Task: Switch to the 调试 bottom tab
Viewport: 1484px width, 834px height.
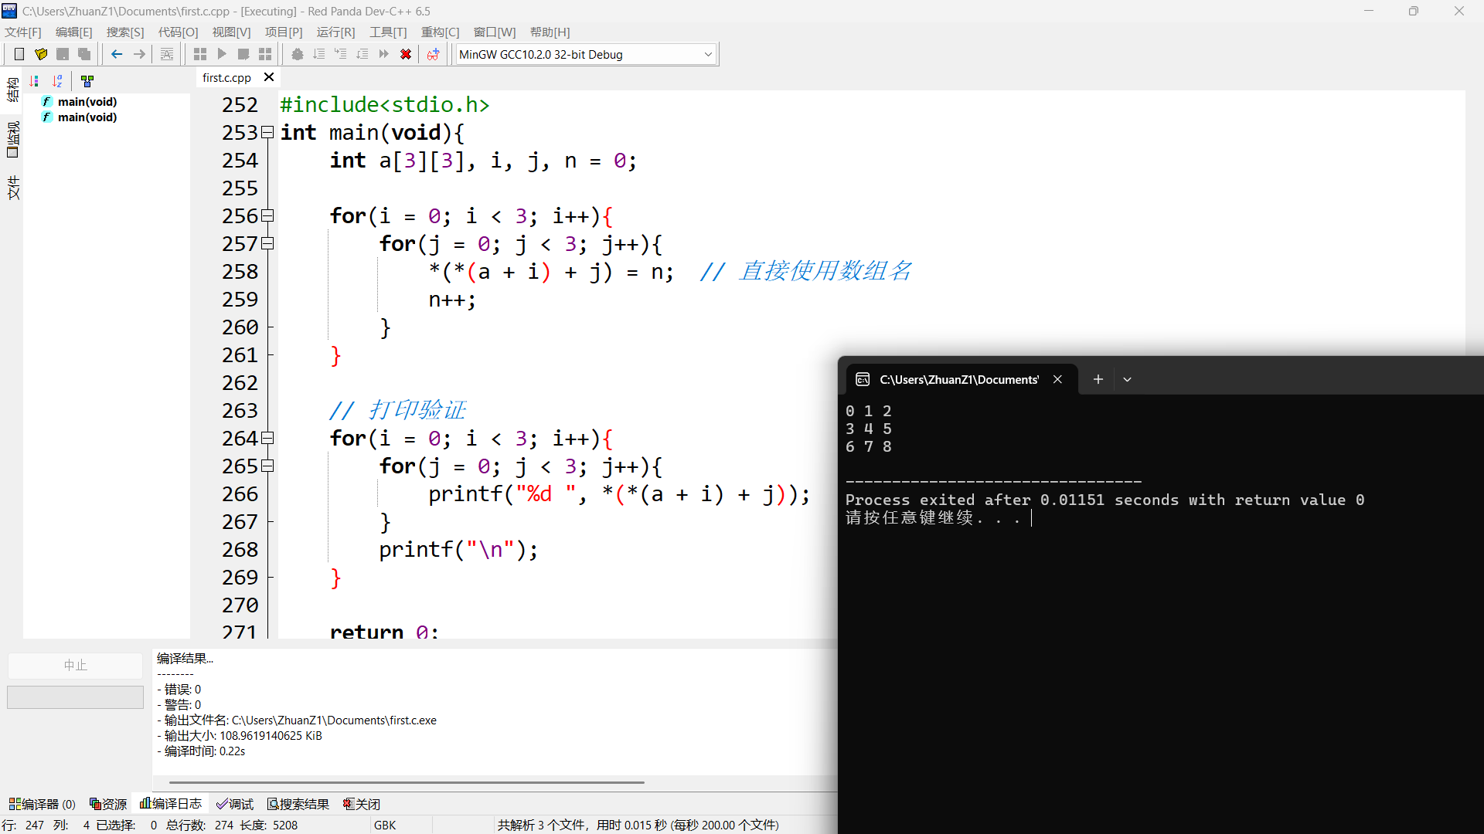Action: point(235,804)
